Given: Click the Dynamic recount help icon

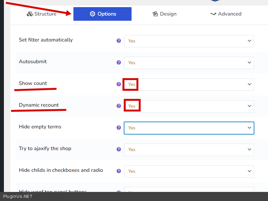Looking at the screenshot, I should (x=119, y=106).
